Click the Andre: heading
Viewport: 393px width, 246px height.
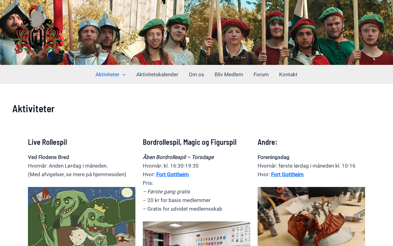point(267,142)
